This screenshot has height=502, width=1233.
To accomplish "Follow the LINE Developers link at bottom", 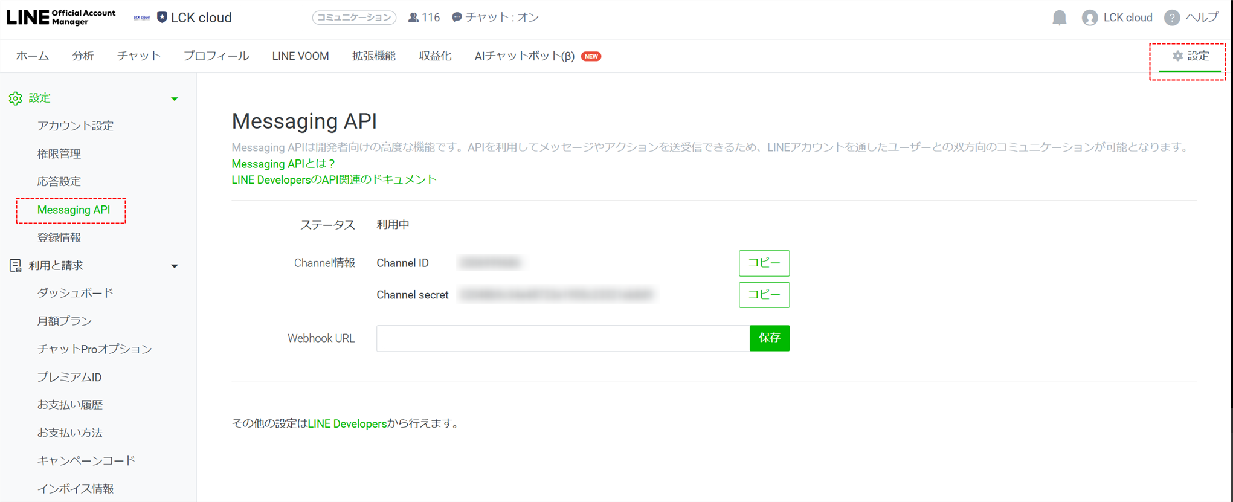I will coord(347,423).
